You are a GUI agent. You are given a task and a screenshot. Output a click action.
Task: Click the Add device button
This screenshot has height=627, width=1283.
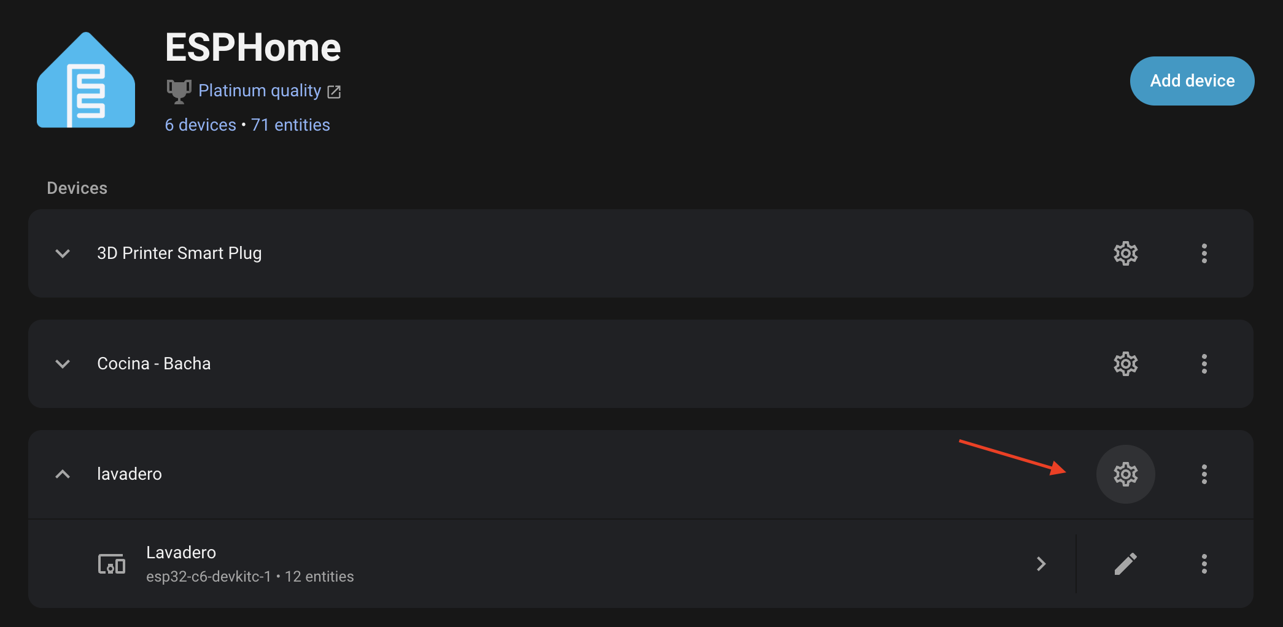point(1192,81)
